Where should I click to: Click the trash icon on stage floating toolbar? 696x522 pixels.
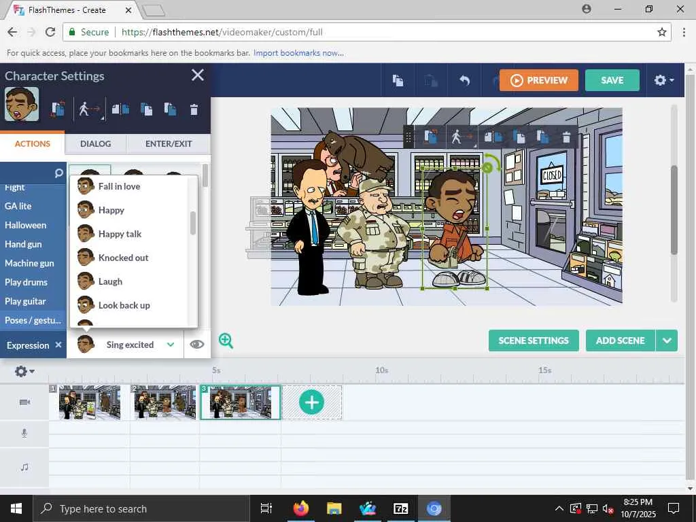pos(566,137)
